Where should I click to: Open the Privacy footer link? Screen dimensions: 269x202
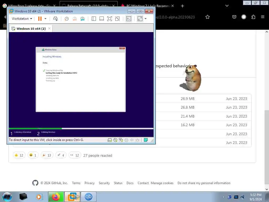90,183
